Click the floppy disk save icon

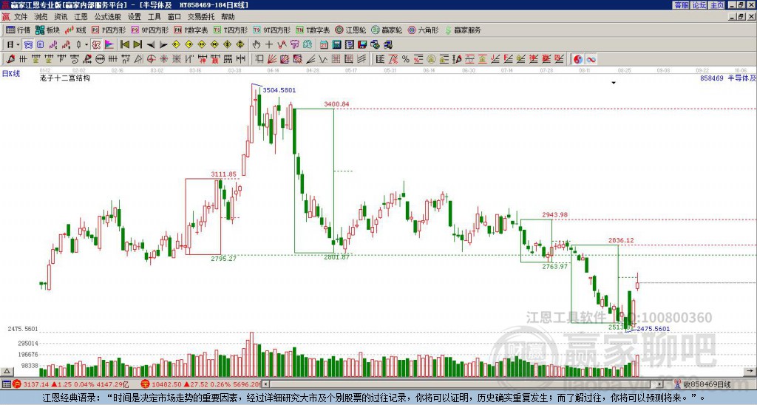coord(362,44)
